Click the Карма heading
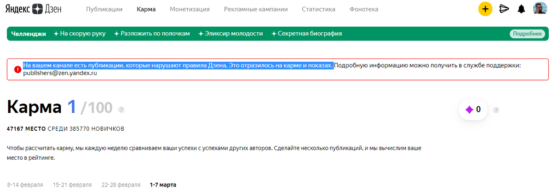The width and height of the screenshot is (552, 192). pos(34,107)
